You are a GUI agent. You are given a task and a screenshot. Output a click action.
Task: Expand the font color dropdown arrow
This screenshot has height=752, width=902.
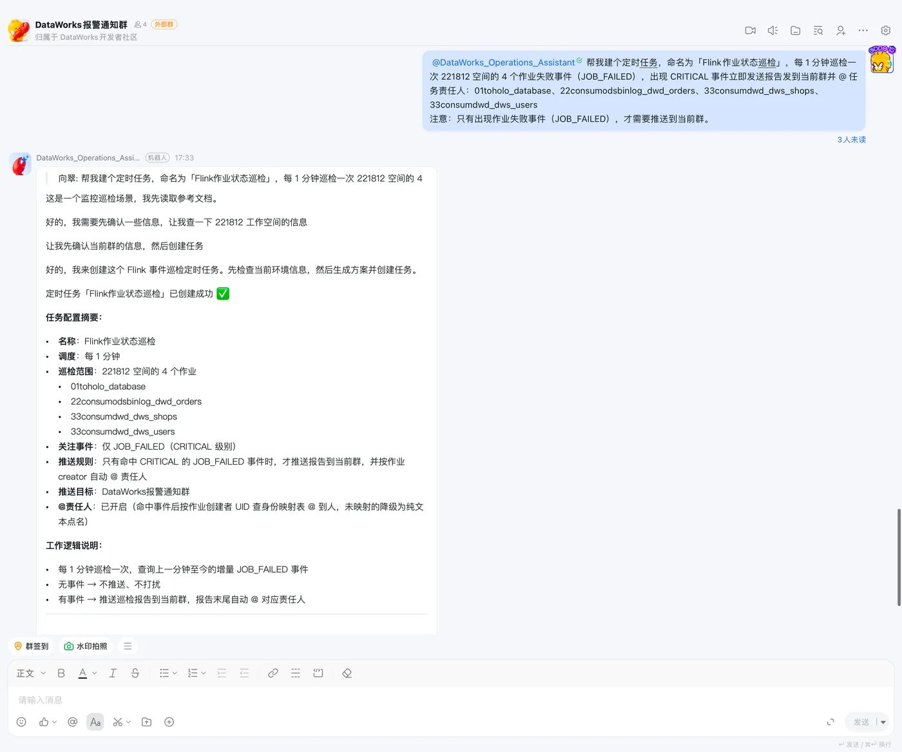[95, 673]
